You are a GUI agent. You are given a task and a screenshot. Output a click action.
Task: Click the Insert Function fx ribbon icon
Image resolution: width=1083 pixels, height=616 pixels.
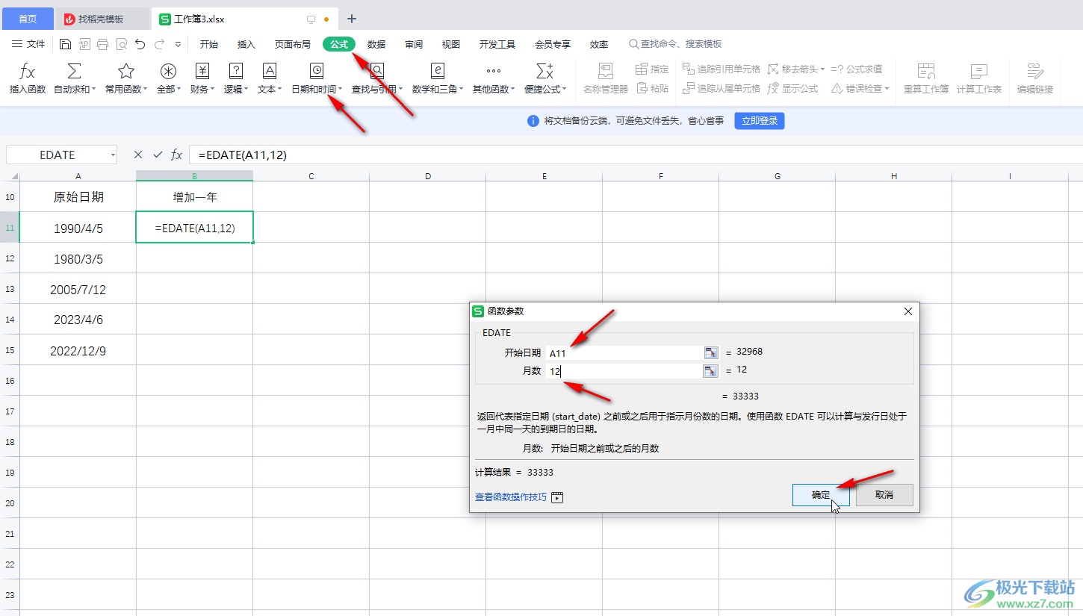pos(28,71)
